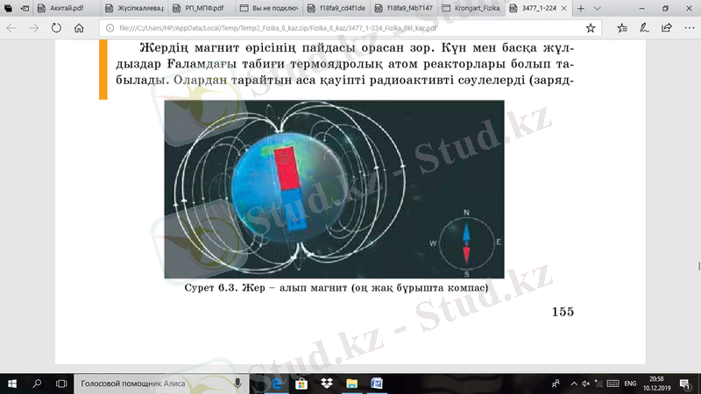Open the tabs you've set aside
The width and height of the screenshot is (701, 394).
pyautogui.click(x=8, y=8)
